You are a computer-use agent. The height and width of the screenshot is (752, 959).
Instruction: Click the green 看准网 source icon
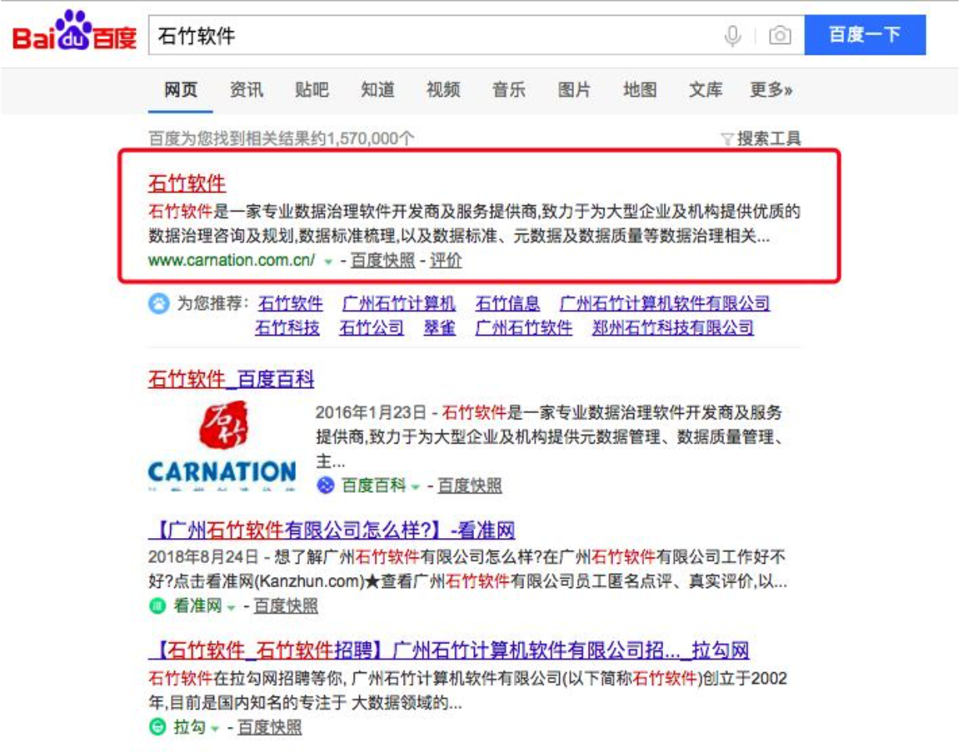click(x=157, y=605)
